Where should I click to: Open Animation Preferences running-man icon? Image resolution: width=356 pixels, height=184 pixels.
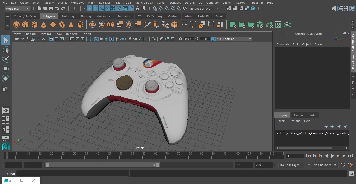tap(351, 165)
